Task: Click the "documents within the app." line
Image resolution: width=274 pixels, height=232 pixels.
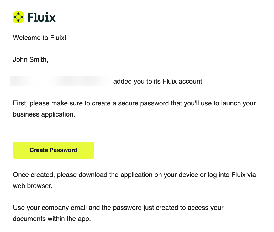Action: (x=52, y=219)
